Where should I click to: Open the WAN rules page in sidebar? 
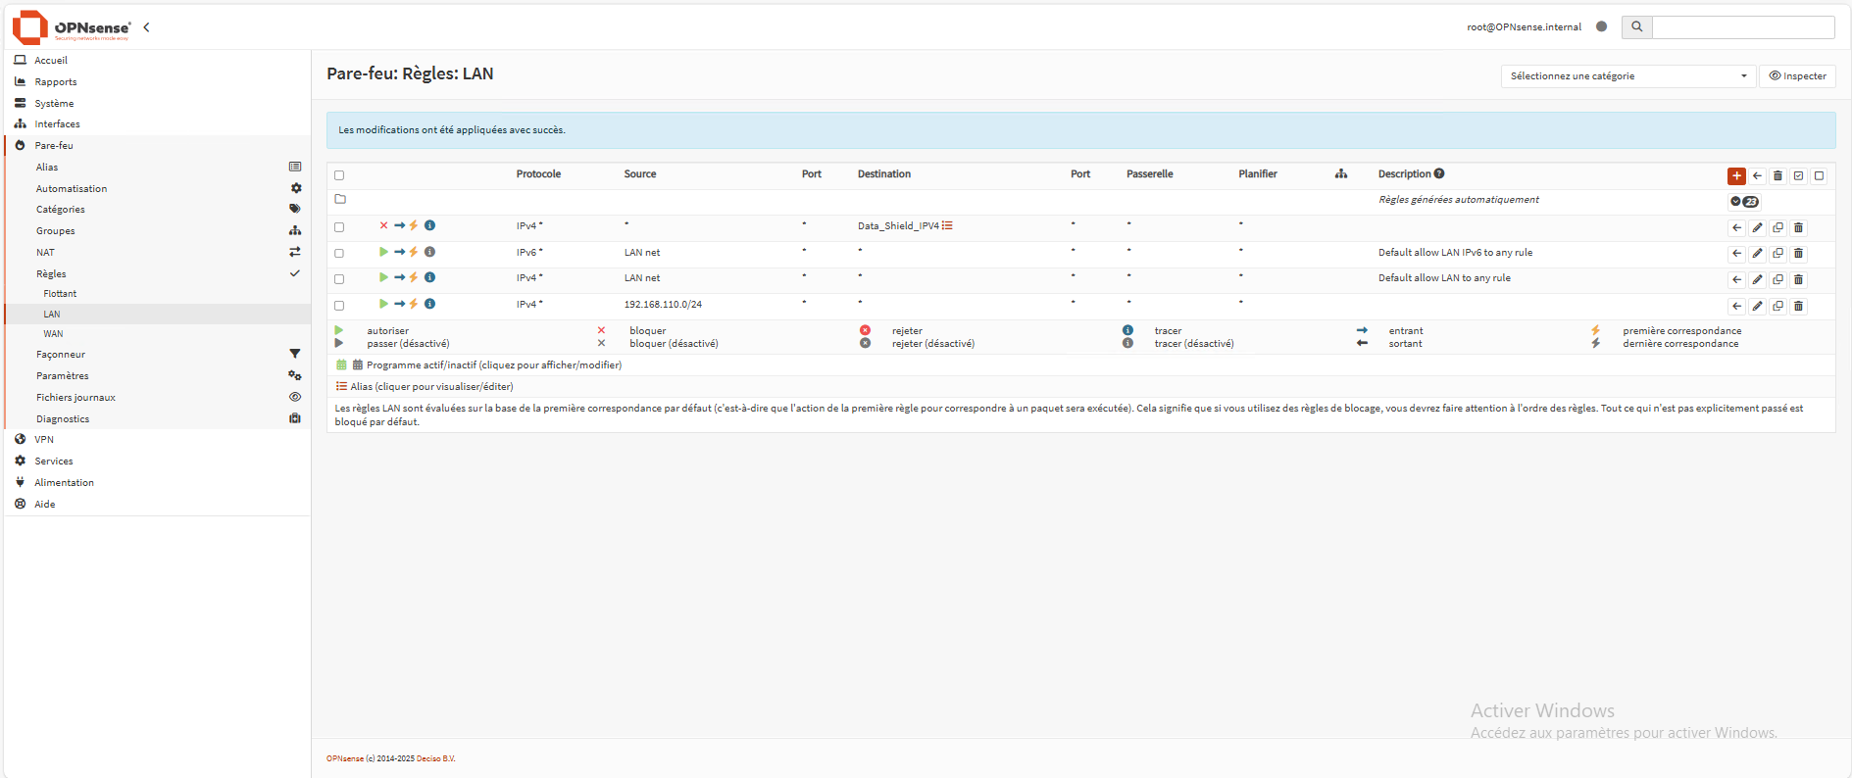click(x=53, y=334)
